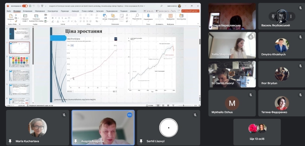Switch to the Animations (Анімація) tab
Viewport: 305px width, 146px height.
76,11
